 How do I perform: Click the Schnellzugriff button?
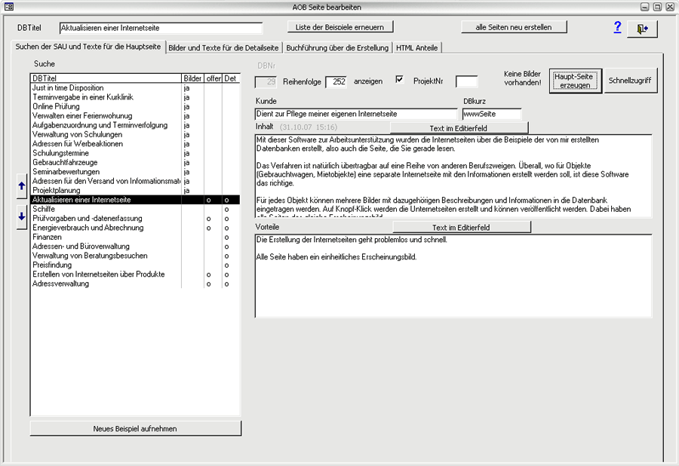coord(630,81)
